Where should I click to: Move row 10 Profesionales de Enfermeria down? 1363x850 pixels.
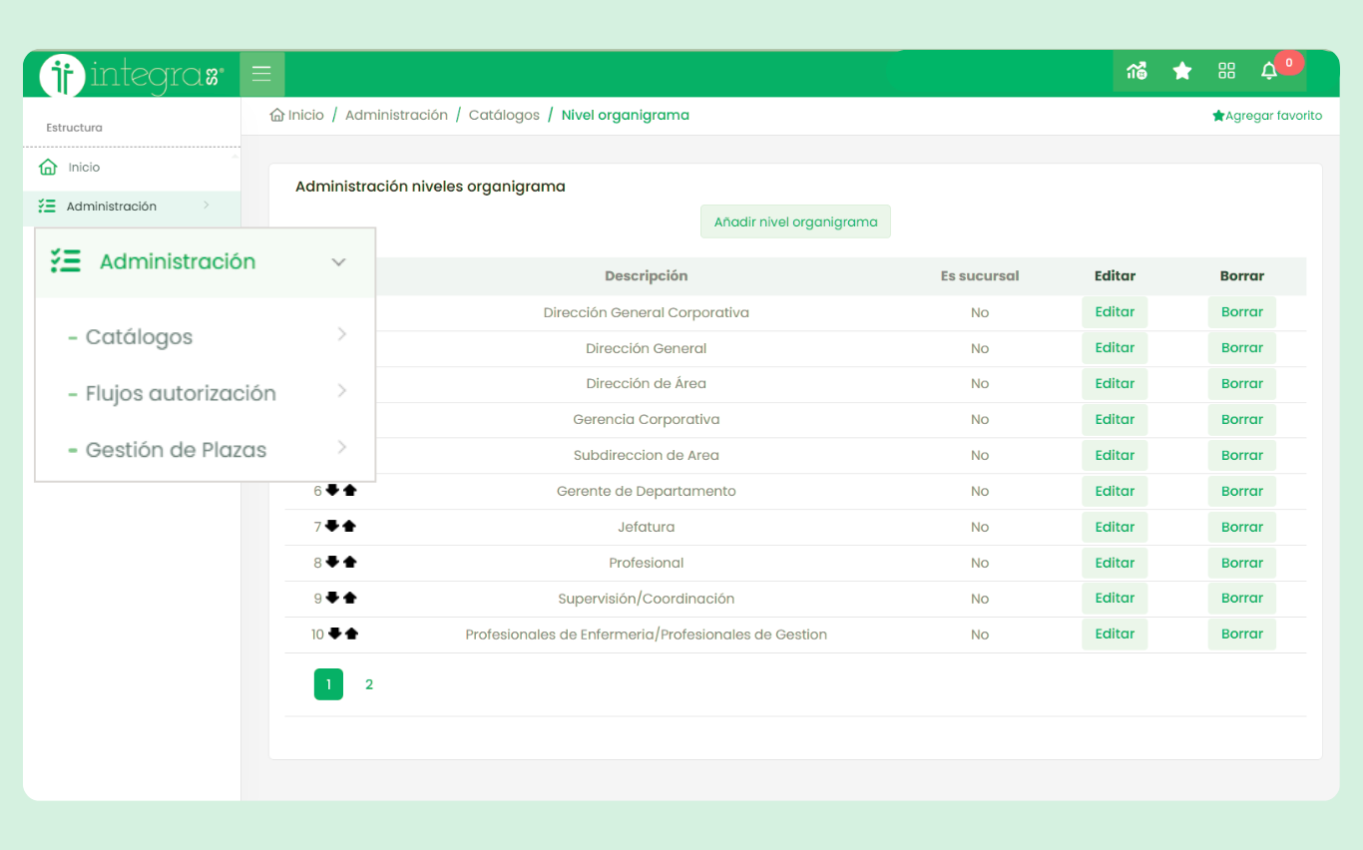point(336,635)
